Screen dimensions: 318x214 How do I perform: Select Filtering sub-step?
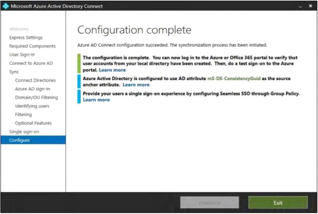(x=23, y=115)
